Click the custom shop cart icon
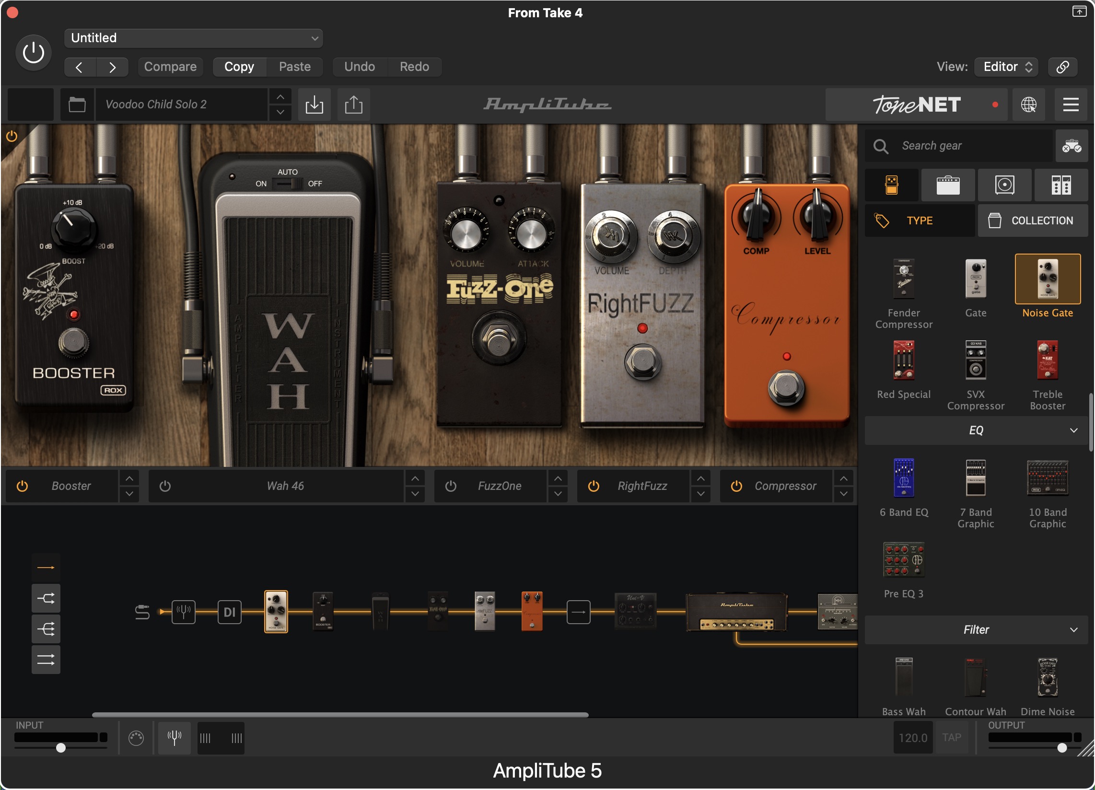 (x=1072, y=146)
